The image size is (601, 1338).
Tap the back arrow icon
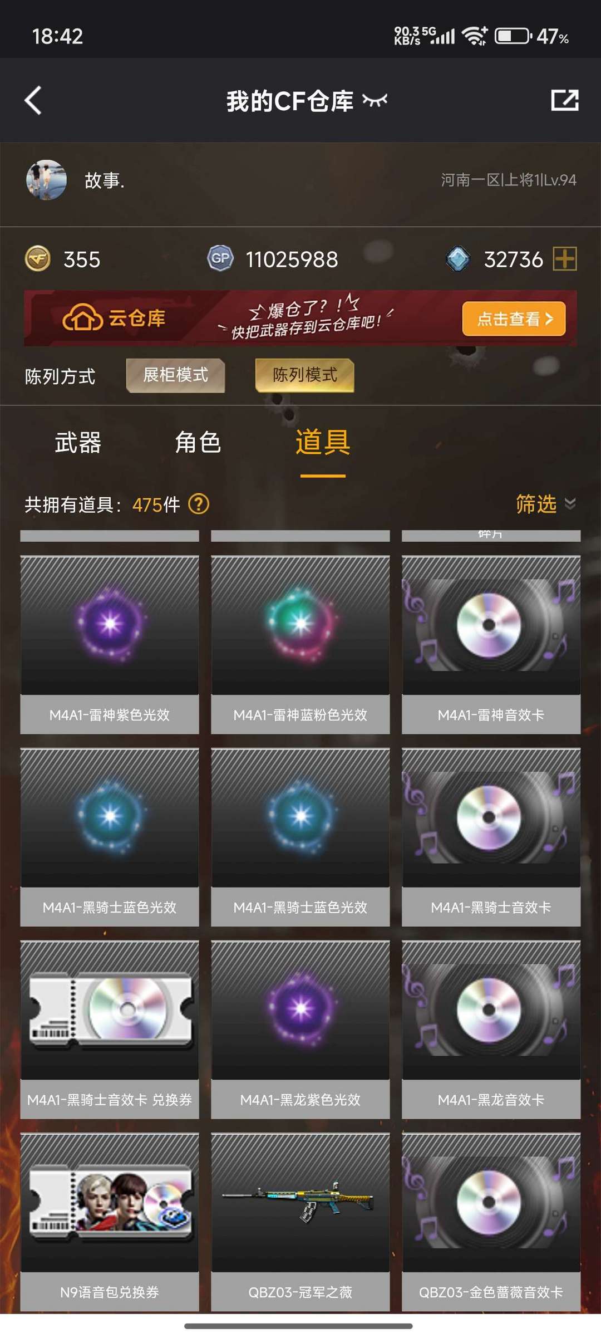tap(33, 101)
